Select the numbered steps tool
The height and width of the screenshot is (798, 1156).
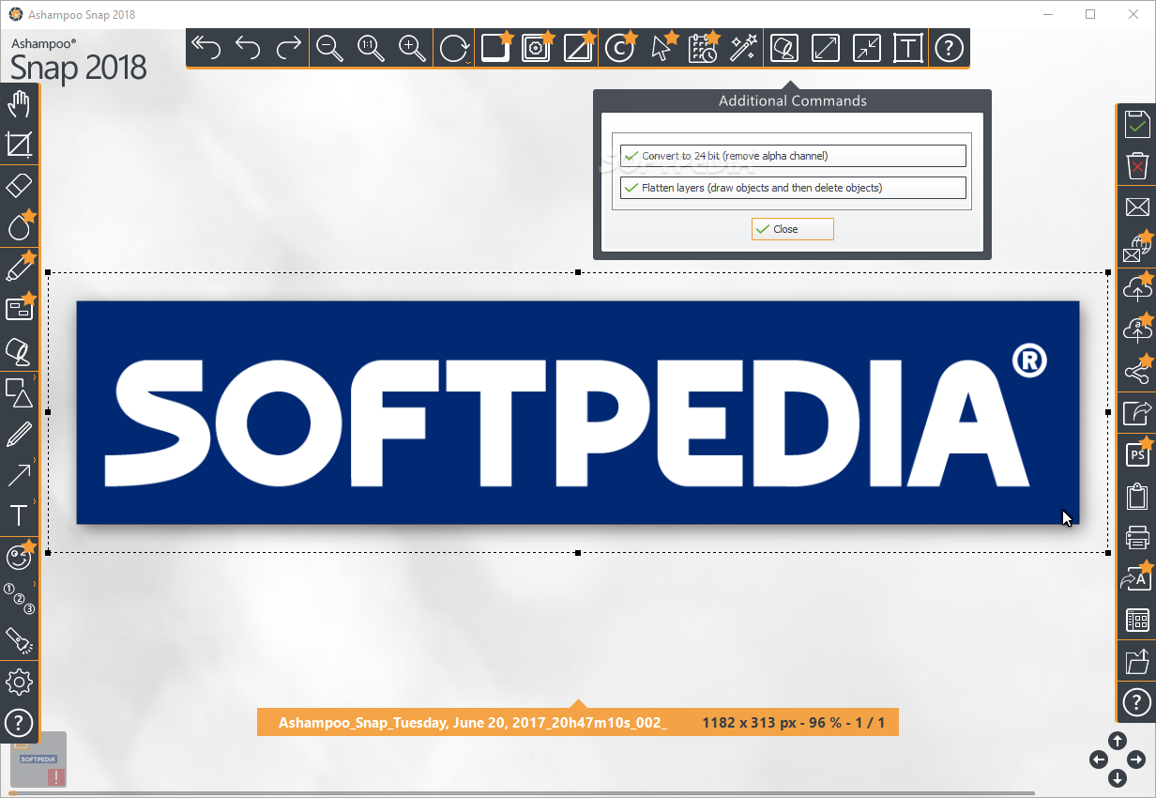(x=19, y=598)
